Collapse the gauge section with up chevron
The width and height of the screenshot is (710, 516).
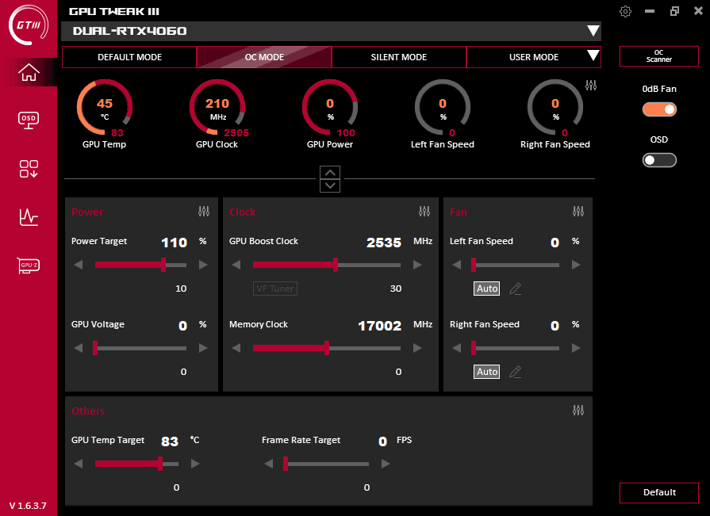(330, 173)
